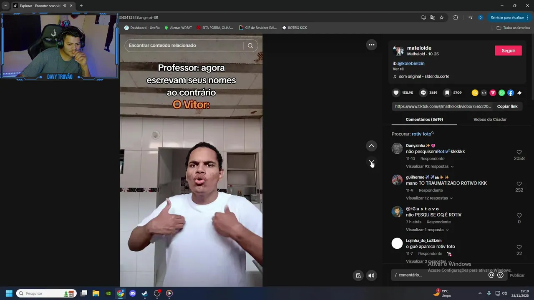Screen dimensions: 534x300
Task: Open @kolebielzin mention link
Action: [411, 63]
